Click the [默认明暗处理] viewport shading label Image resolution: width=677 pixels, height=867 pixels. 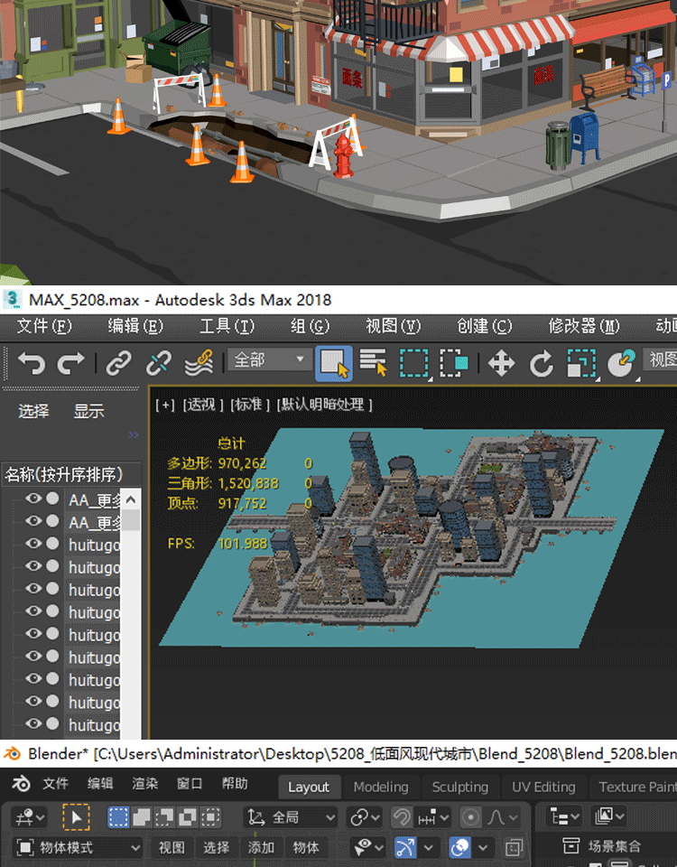[325, 405]
